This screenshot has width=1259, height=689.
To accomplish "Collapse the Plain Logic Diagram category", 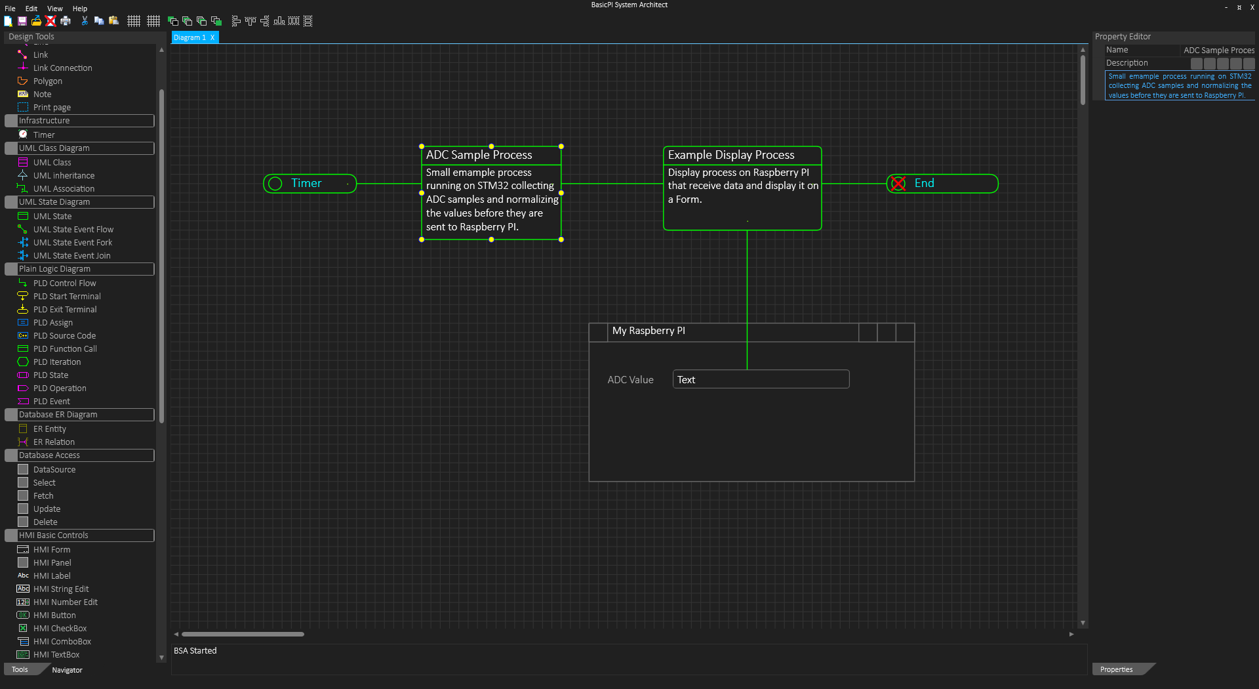I will [x=79, y=269].
